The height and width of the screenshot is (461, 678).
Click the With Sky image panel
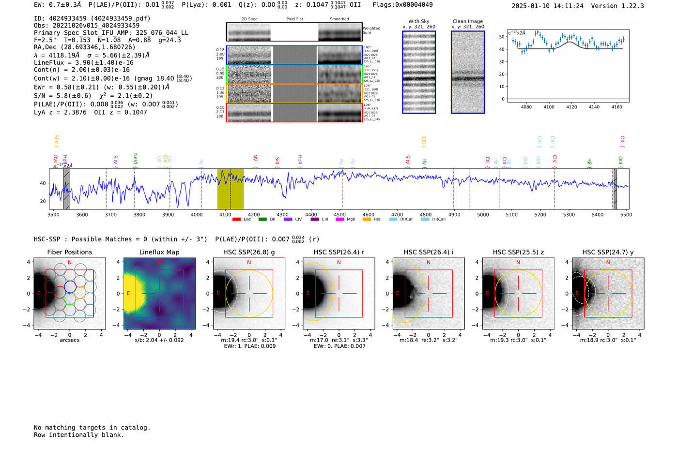(419, 72)
